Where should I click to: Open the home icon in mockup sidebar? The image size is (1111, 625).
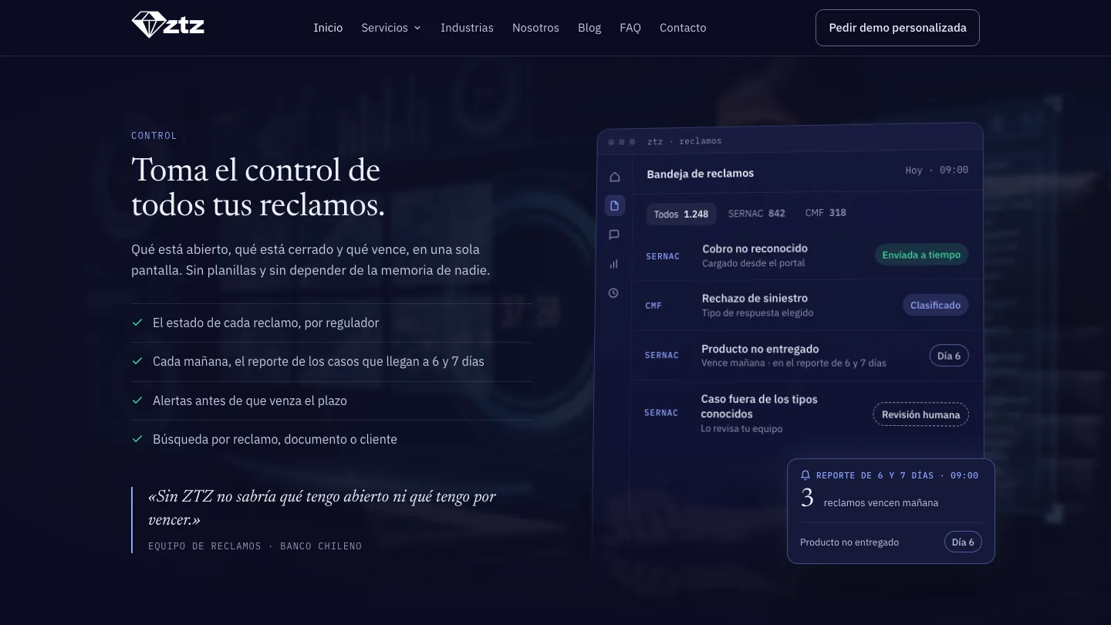[614, 177]
